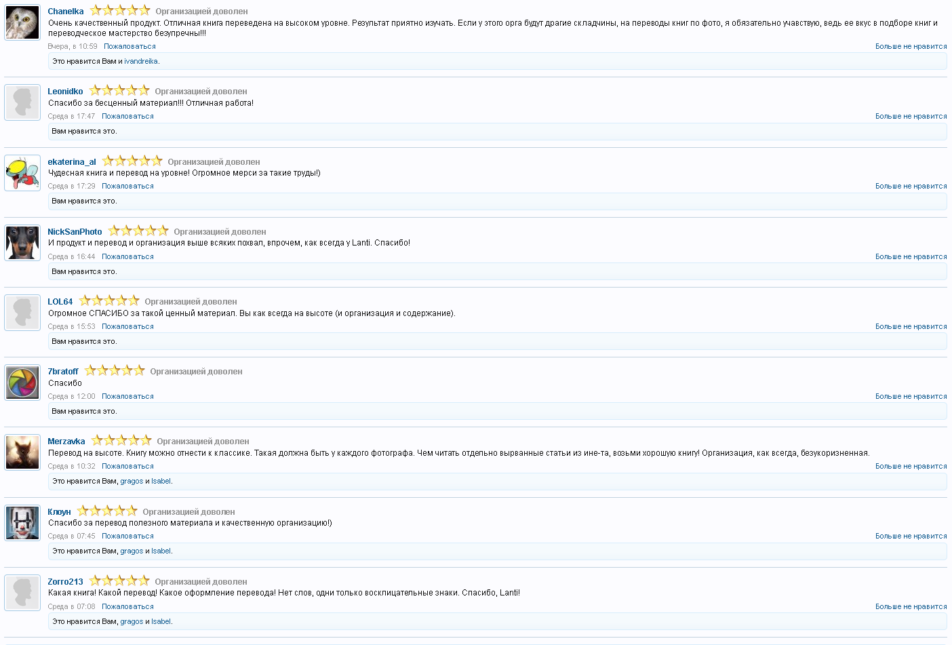Screen dimensions: 952x645
Task: Unlike Merzavka's review via "Больше не нравится"
Action: (x=911, y=467)
